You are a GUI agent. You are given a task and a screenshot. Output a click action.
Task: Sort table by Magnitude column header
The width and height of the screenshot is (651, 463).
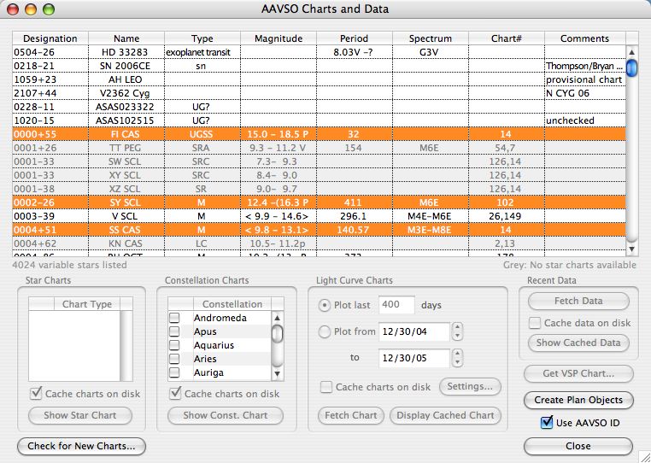pyautogui.click(x=279, y=38)
